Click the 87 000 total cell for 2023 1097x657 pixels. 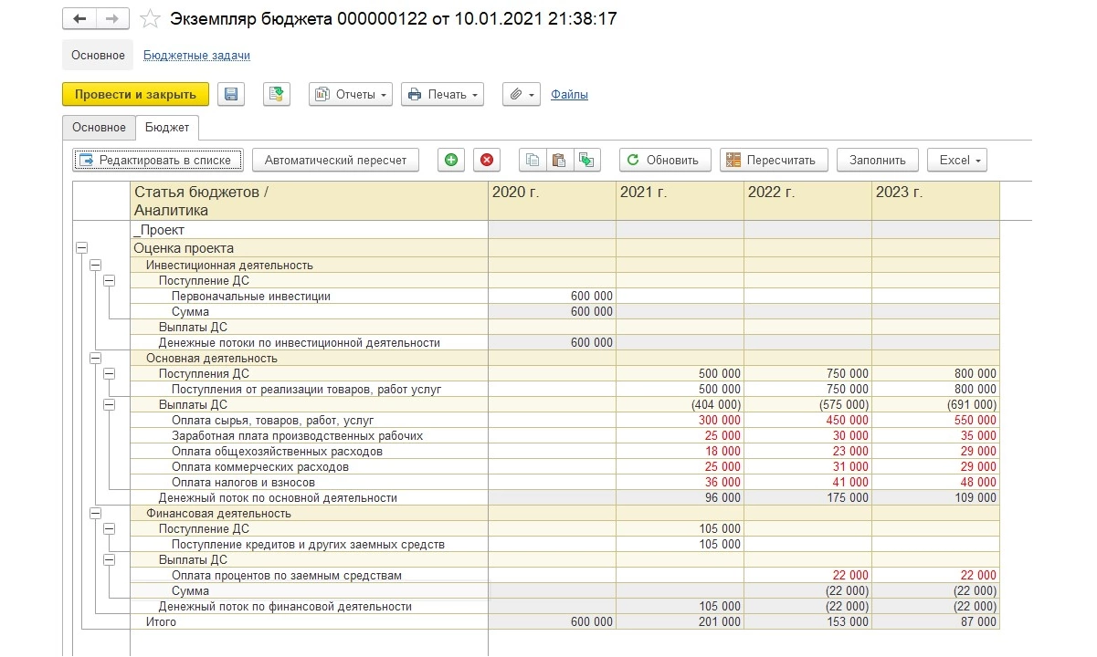coord(936,621)
